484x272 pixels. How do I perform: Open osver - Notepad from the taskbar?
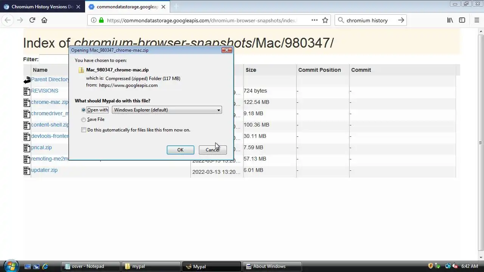tap(91, 266)
